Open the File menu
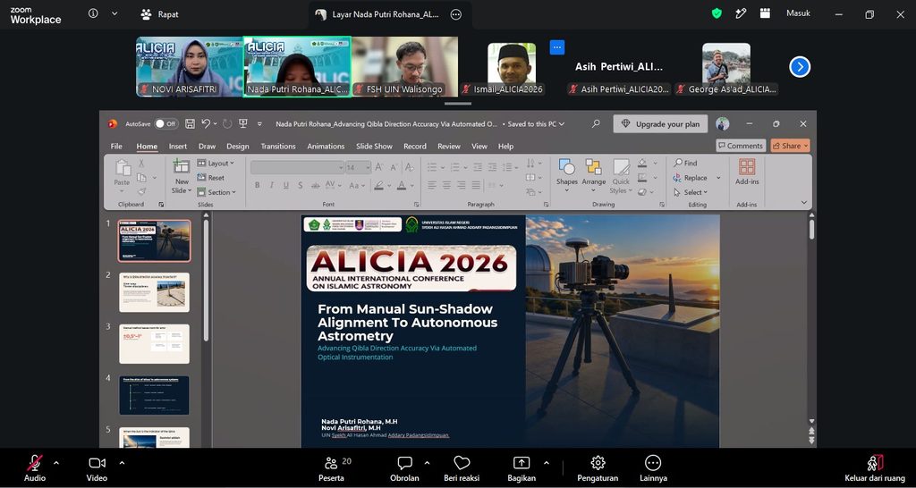This screenshot has width=916, height=488. [x=116, y=147]
